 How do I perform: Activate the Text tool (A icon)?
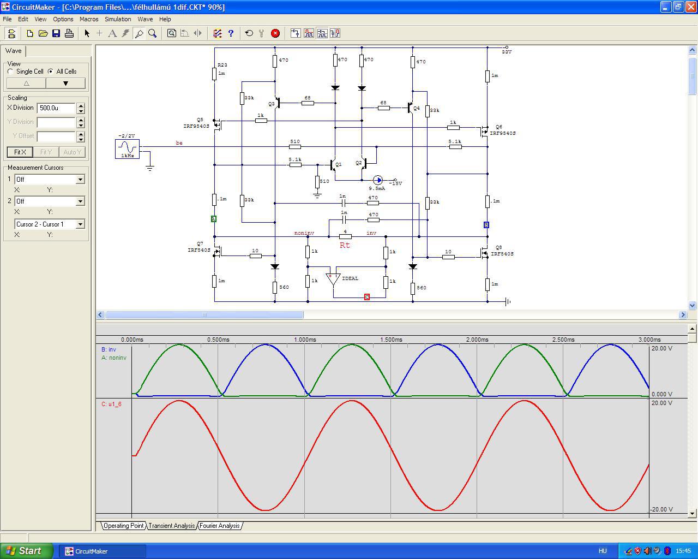pos(112,33)
